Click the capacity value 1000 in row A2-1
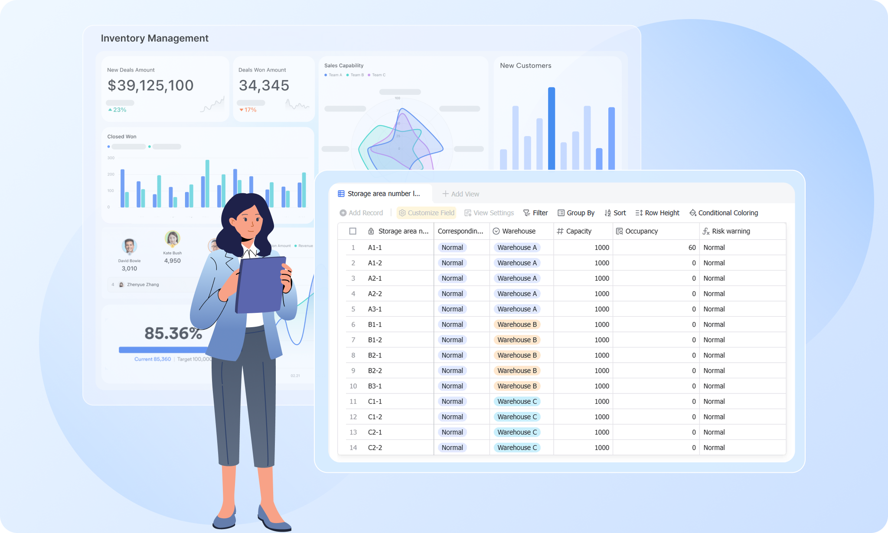Image resolution: width=888 pixels, height=533 pixels. tap(602, 278)
